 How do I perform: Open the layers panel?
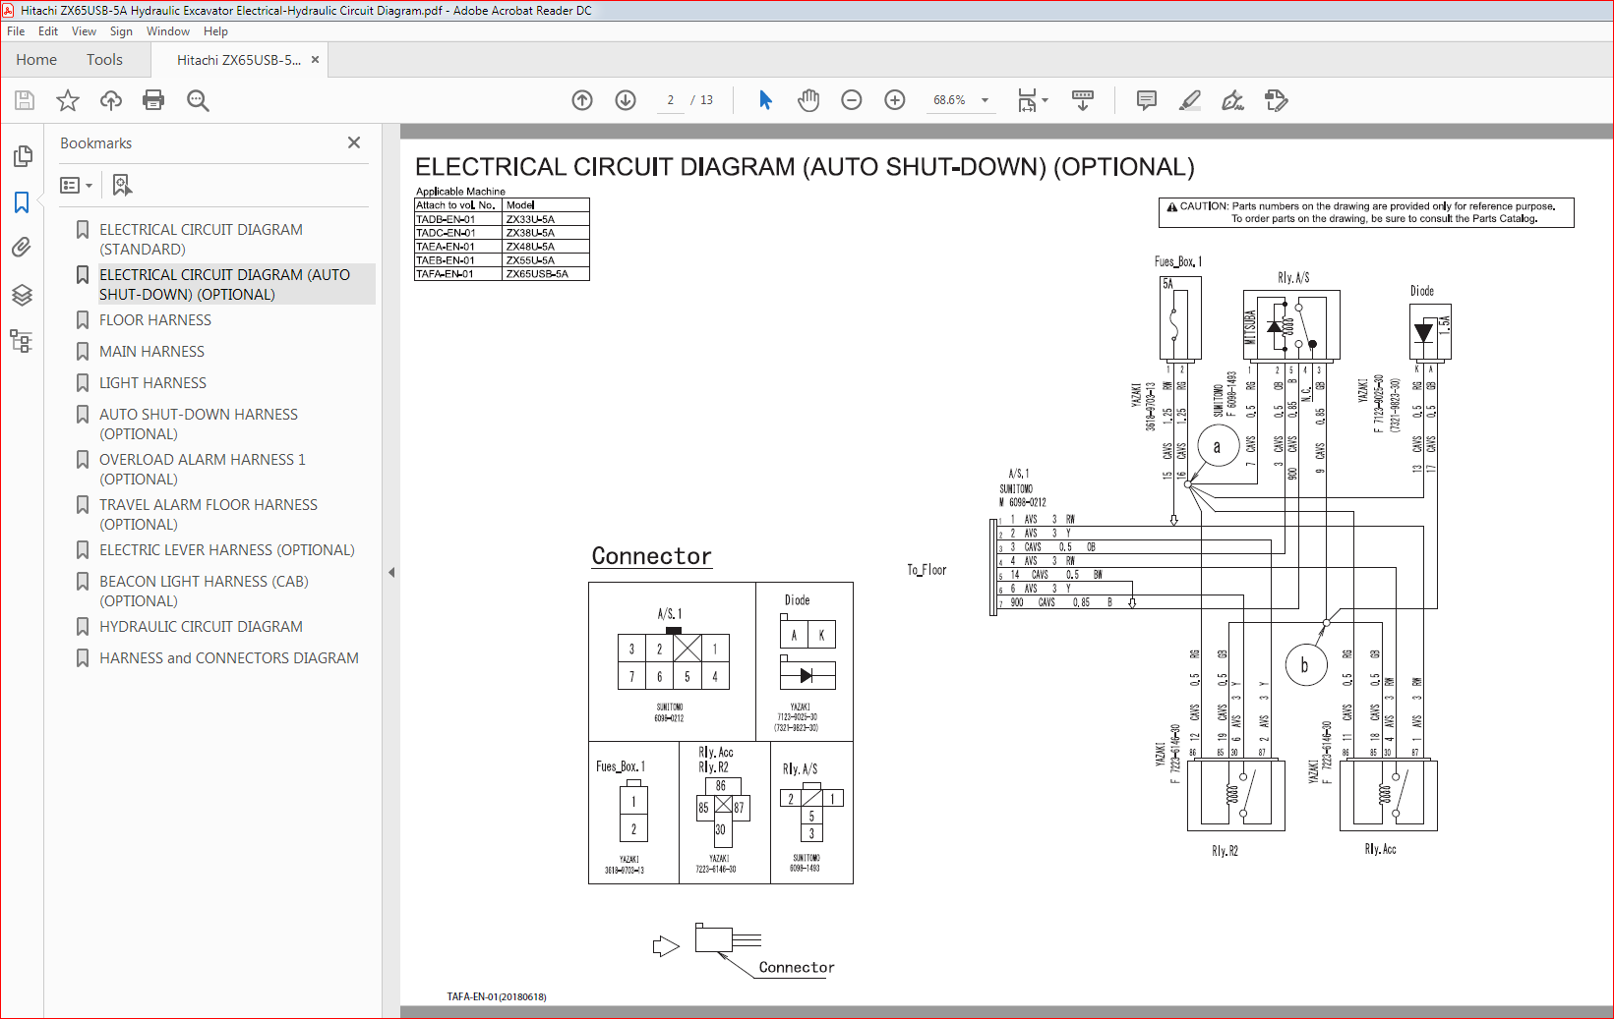pos(22,295)
